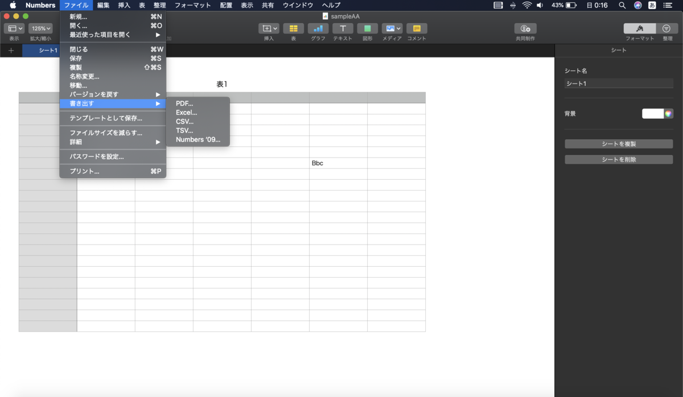
Task: Choose Excel… export option
Action: point(198,113)
